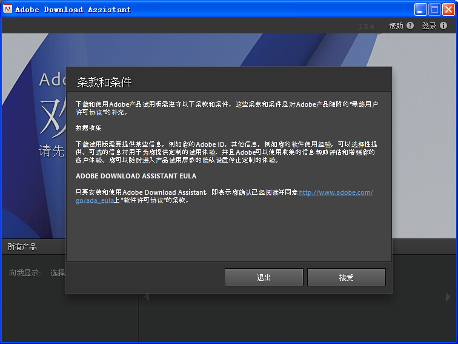Screen dimensions: 458x344
Task: Click the Adobe icon in title bar
Action: click(x=7, y=9)
